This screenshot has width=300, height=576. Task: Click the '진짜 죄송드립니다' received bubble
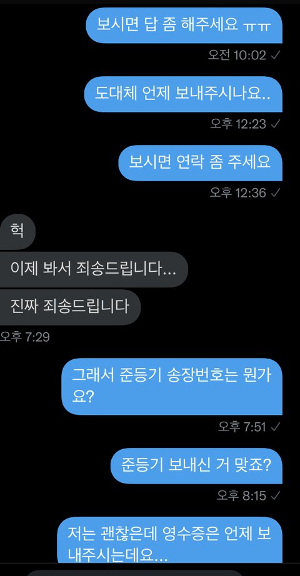click(x=70, y=307)
